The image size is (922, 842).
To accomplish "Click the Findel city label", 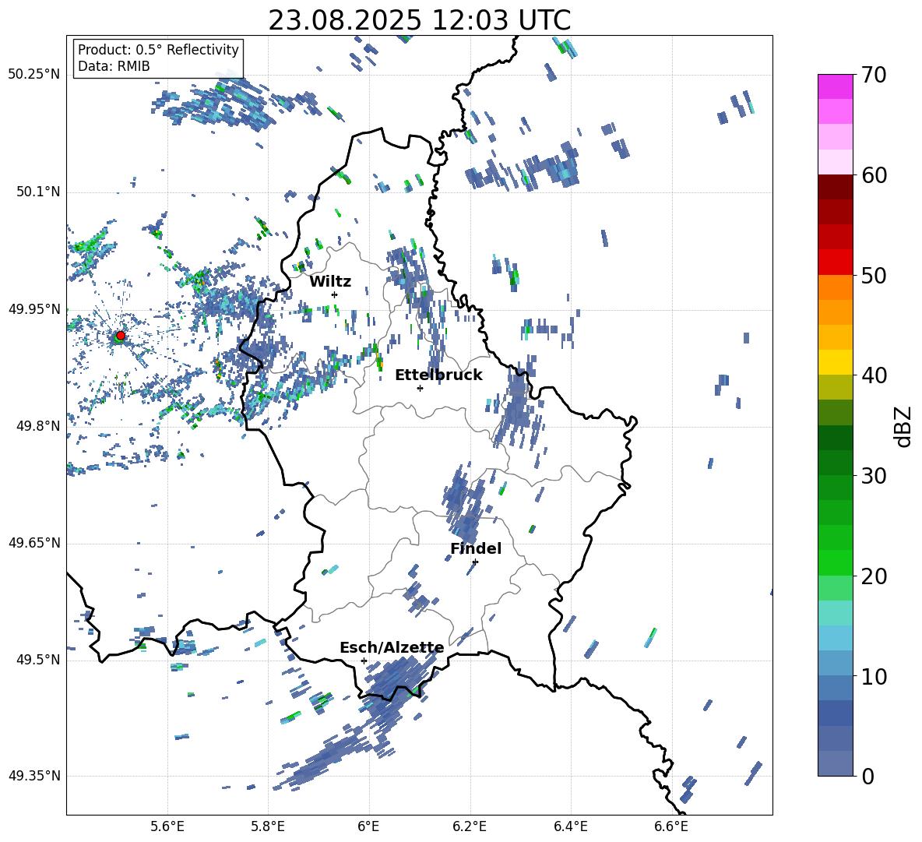I will [x=476, y=548].
